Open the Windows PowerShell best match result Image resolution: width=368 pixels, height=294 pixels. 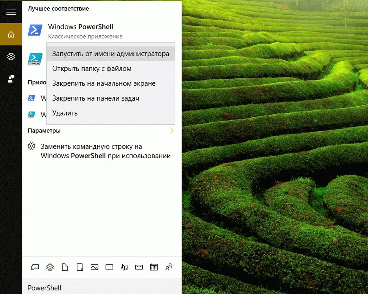pos(102,31)
